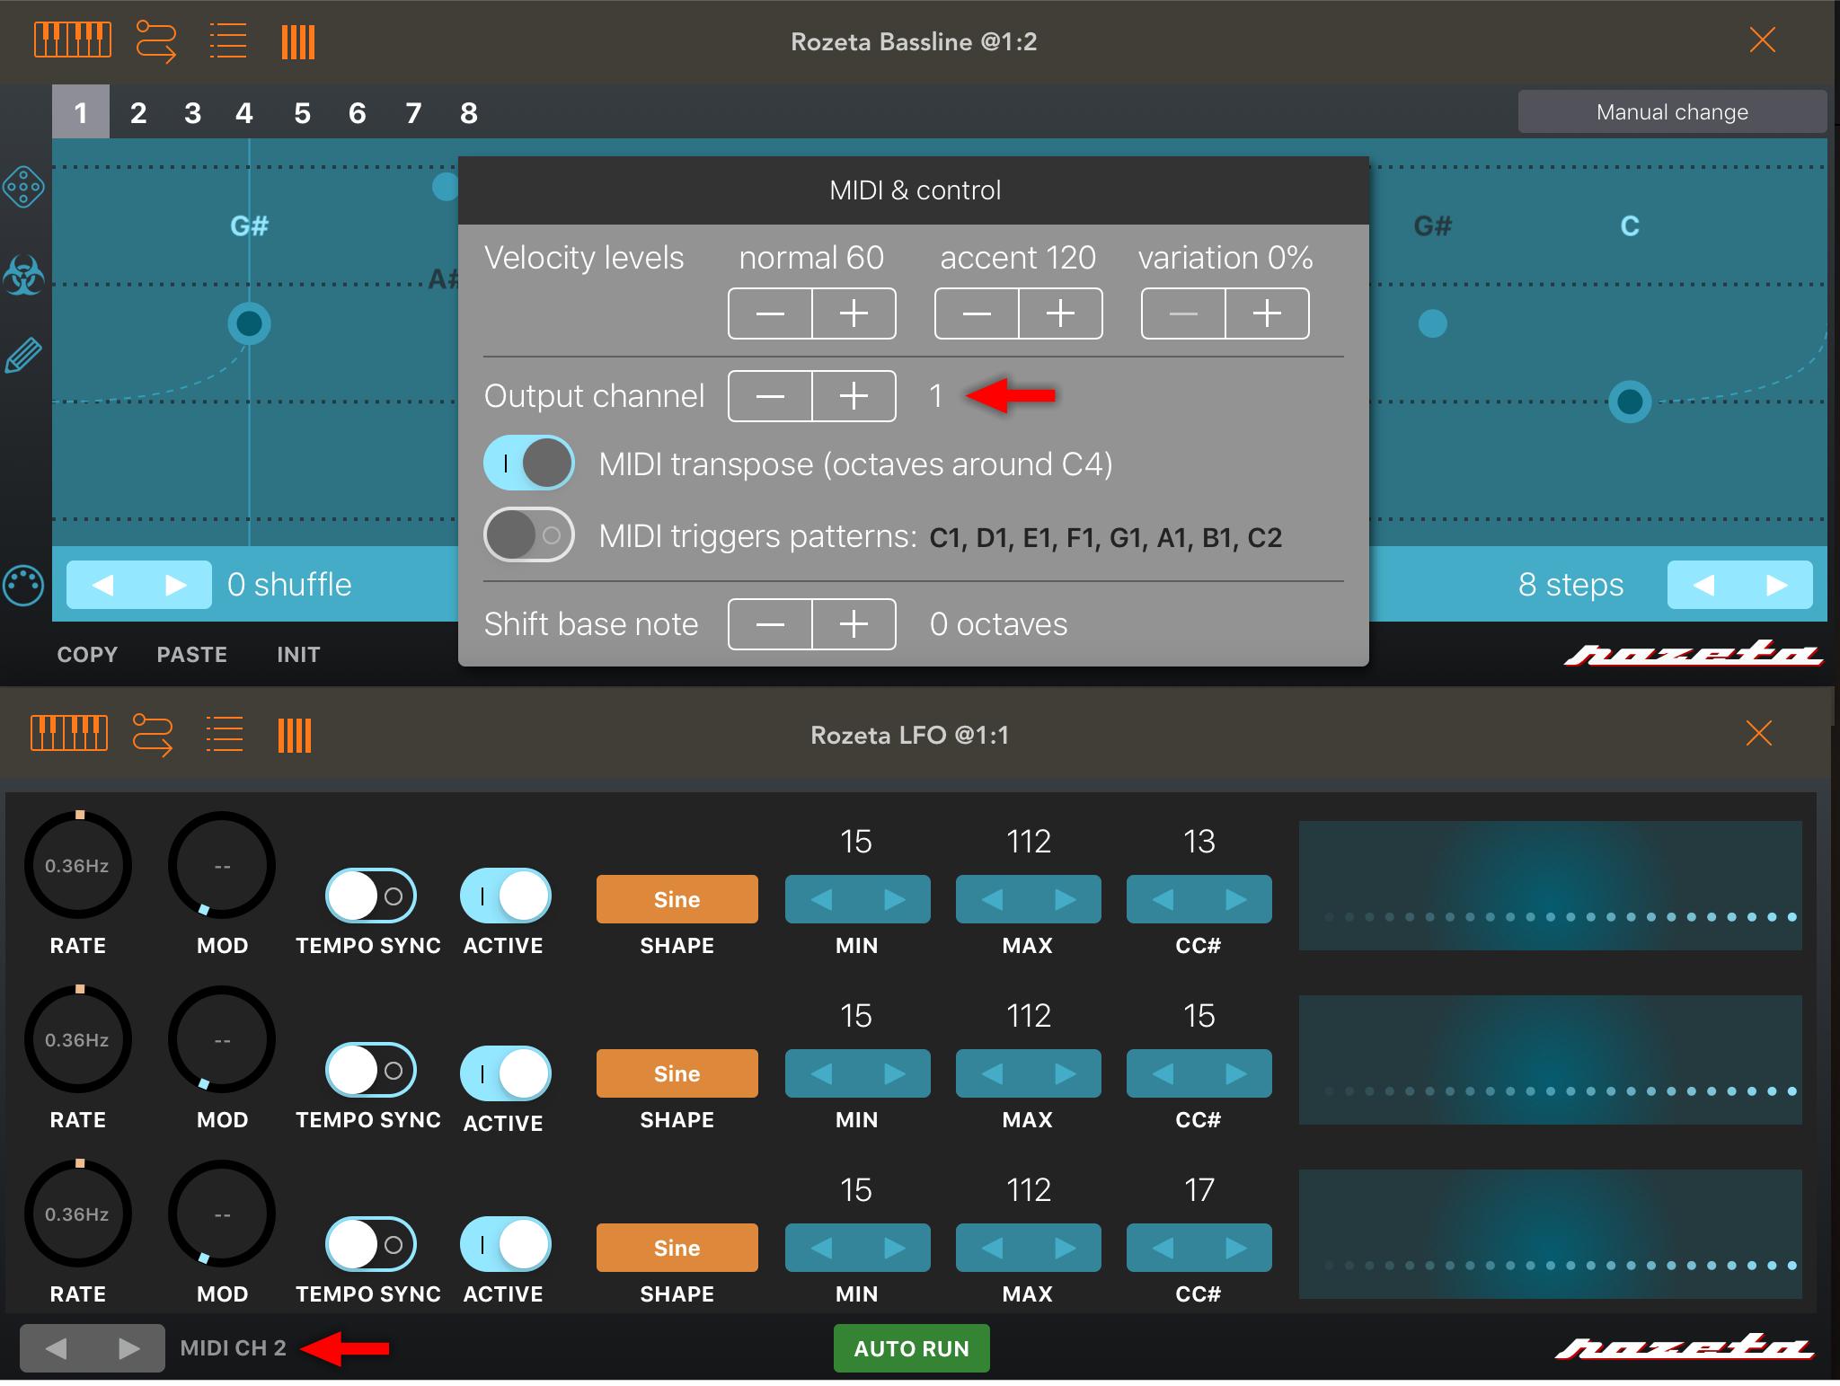
Task: Increase CC# 15 on second LFO row
Action: [1235, 1073]
